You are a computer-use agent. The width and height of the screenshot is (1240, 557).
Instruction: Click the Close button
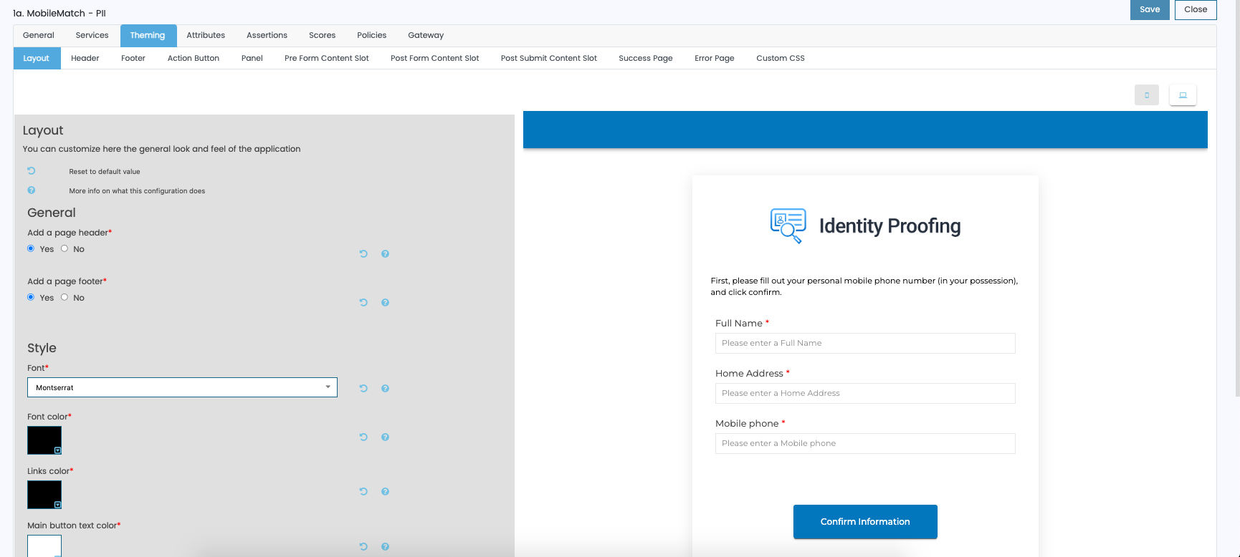[x=1196, y=9]
